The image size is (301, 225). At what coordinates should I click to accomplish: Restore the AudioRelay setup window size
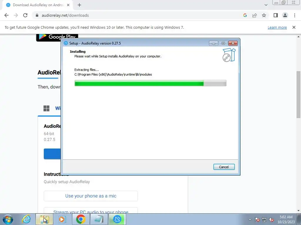223,43
